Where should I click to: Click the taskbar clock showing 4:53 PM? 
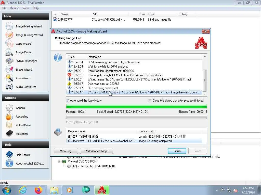(x=248, y=190)
